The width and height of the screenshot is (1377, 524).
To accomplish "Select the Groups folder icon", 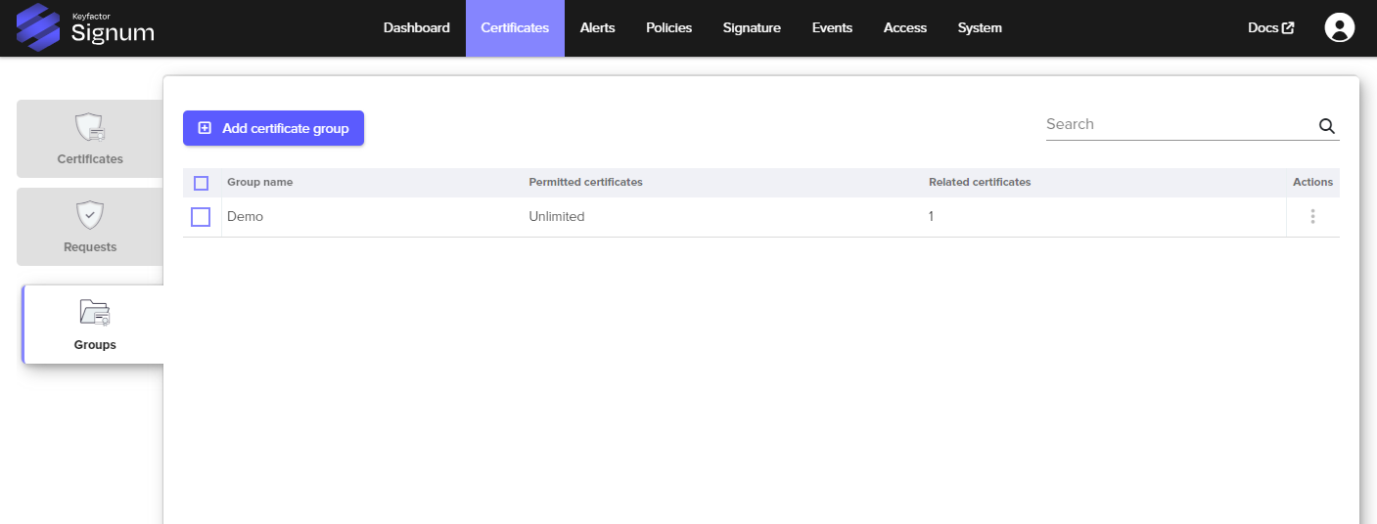I will click(95, 312).
